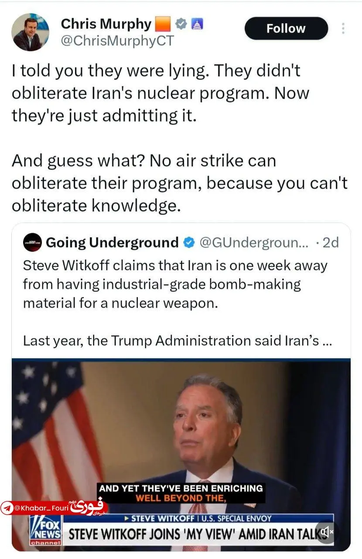Play the Steve Witkoff video thumbnail
362x559 pixels.
point(181,437)
